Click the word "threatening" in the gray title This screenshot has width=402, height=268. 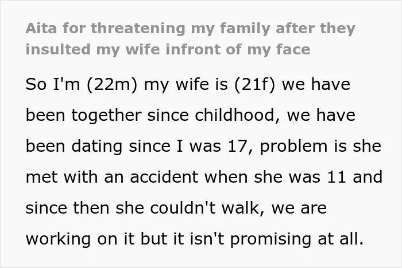coord(138,28)
